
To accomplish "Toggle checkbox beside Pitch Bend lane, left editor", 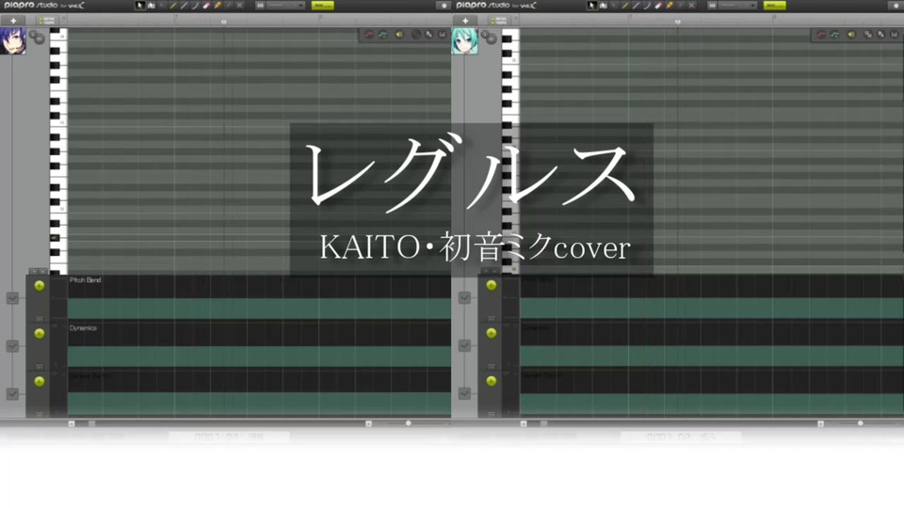I will 12,298.
